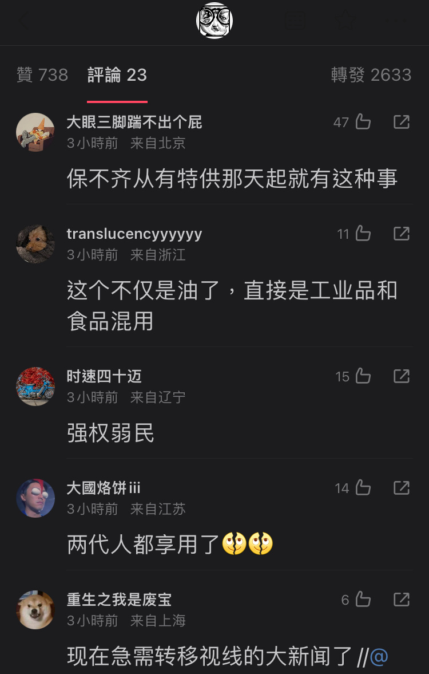Viewport: 429px width, 674px height.
Task: Share the comment by 大眼三脚踹不出个屁
Action: [402, 122]
